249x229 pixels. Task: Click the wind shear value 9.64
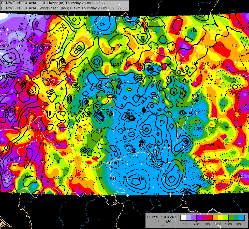(127, 130)
